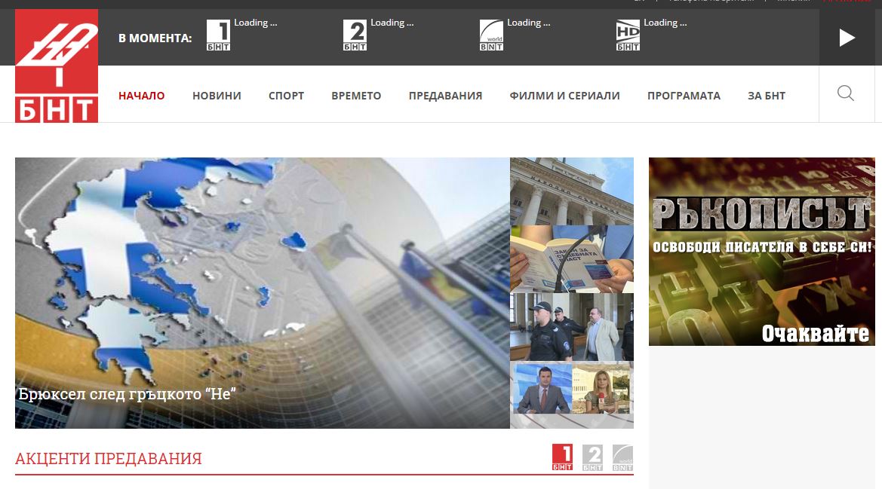
Task: Open the BNT World live channel icon
Action: [491, 35]
